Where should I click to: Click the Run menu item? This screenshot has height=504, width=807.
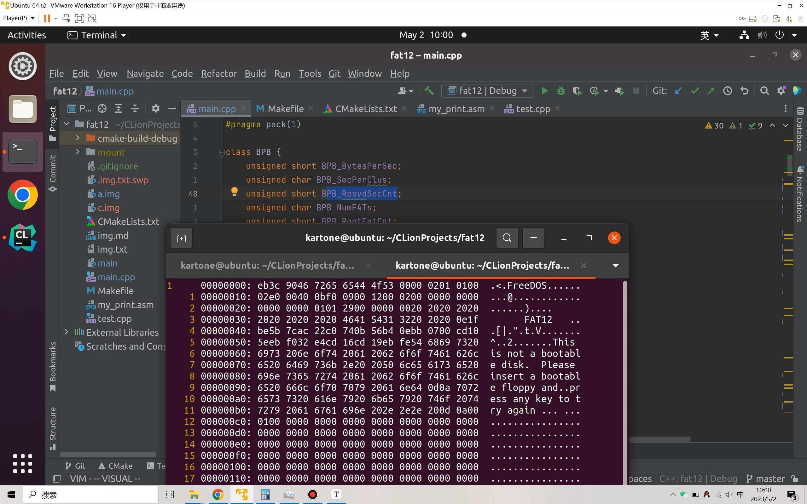click(x=282, y=73)
